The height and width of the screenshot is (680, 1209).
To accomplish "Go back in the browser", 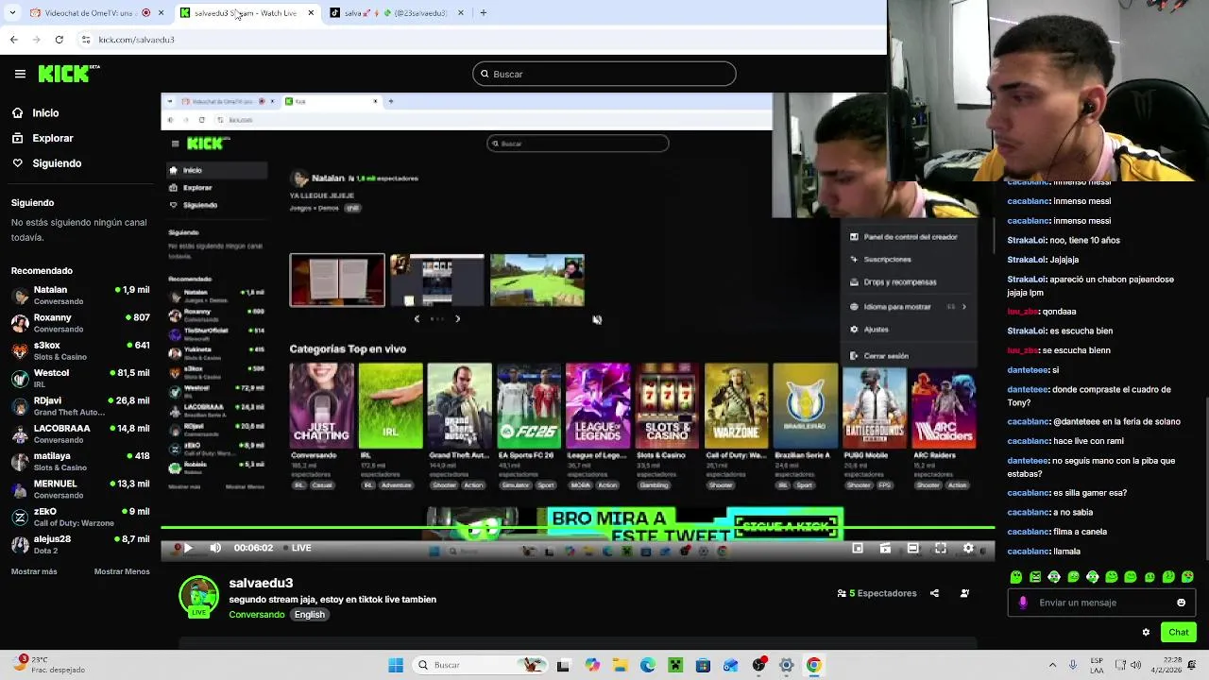I will (13, 40).
